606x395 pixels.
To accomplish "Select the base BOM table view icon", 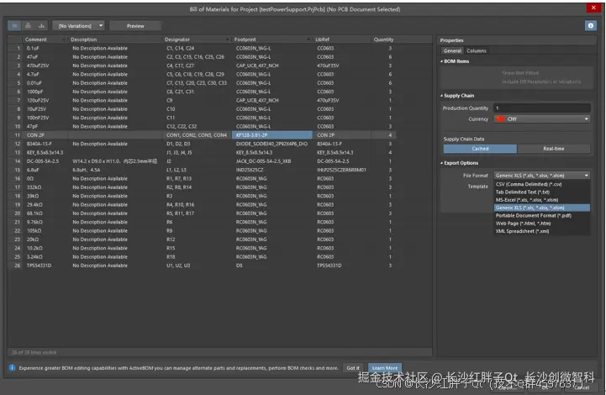I will coord(14,26).
